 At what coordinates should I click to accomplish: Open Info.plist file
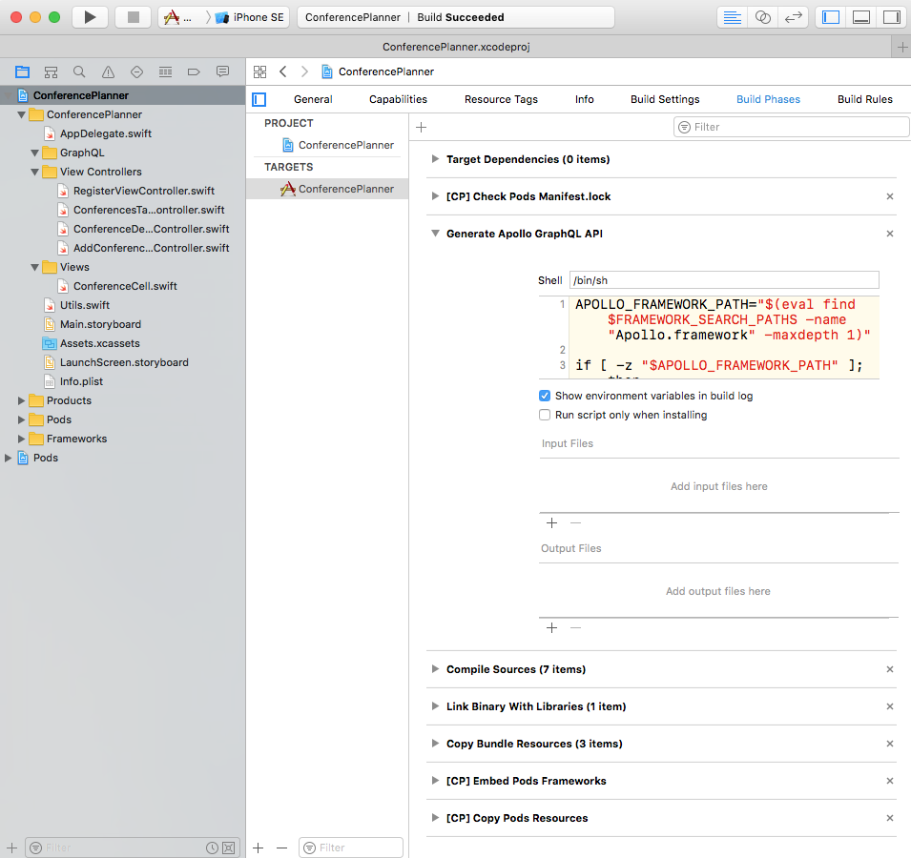(x=81, y=381)
